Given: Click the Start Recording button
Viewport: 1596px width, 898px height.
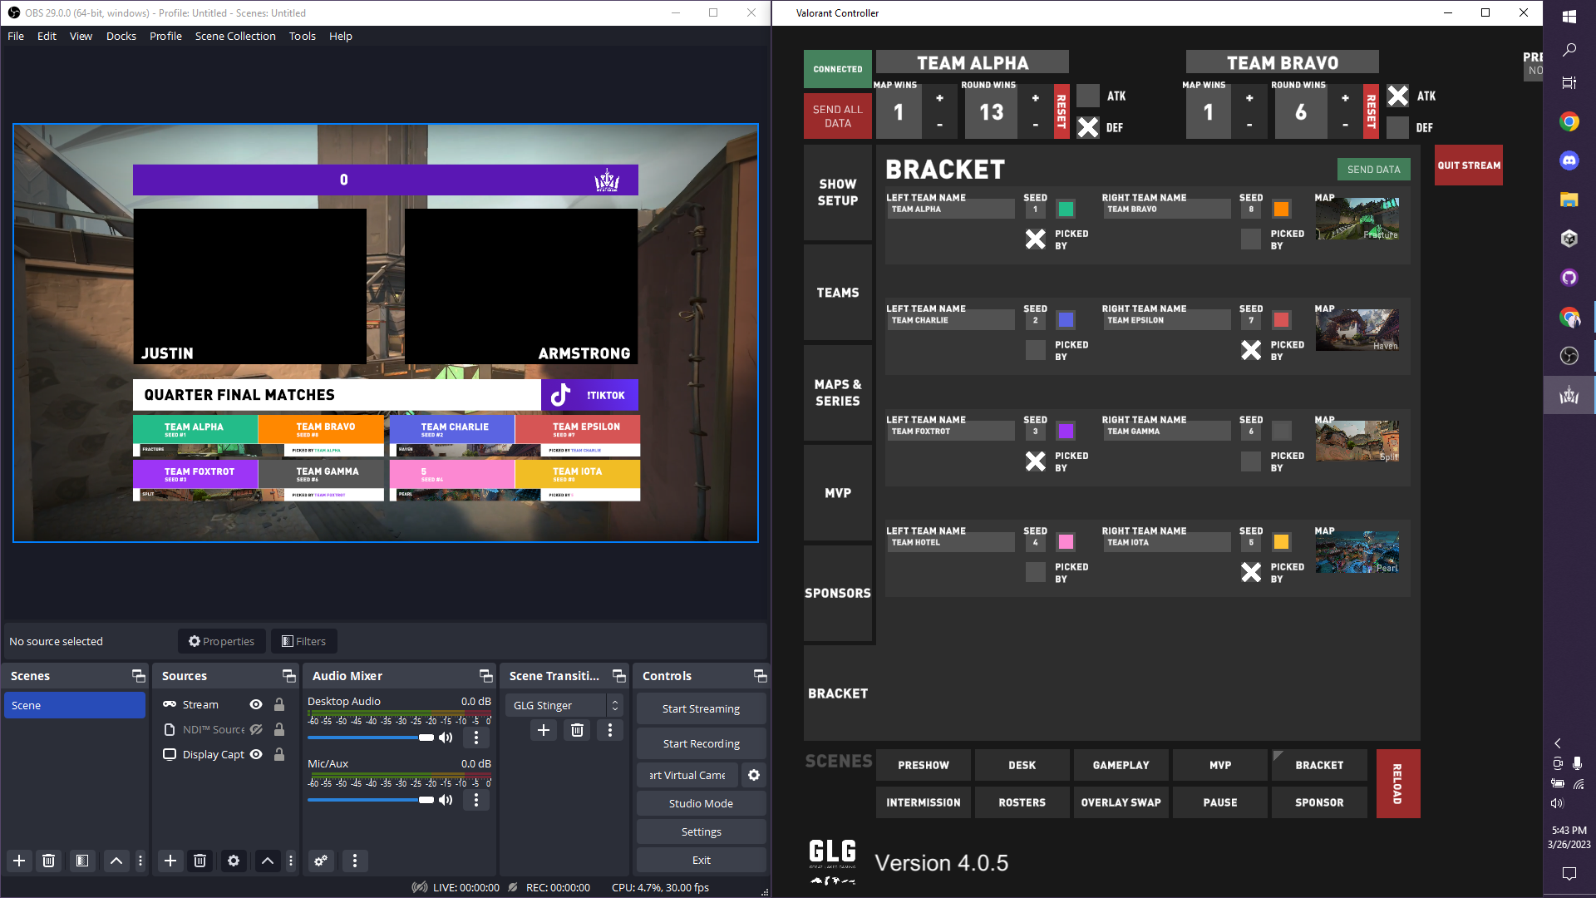Looking at the screenshot, I should pyautogui.click(x=701, y=743).
